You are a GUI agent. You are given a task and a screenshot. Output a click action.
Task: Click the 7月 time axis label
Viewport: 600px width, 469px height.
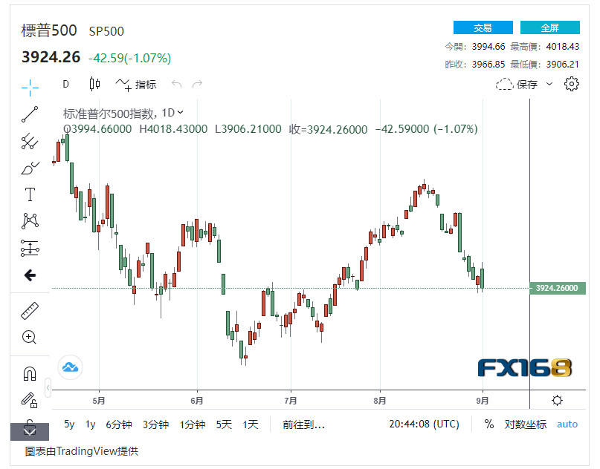tap(291, 400)
